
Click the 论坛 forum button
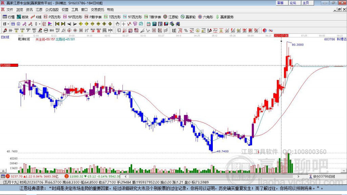(293, 3)
